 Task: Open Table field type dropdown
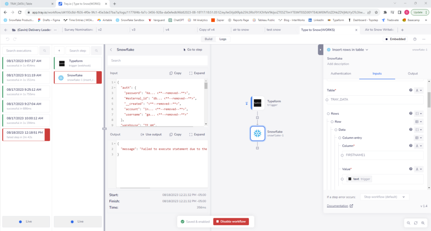[419, 90]
